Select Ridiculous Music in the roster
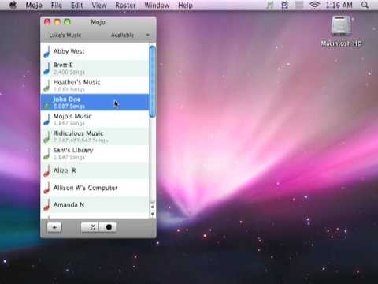Viewport: 378px width, 284px height. [94, 136]
